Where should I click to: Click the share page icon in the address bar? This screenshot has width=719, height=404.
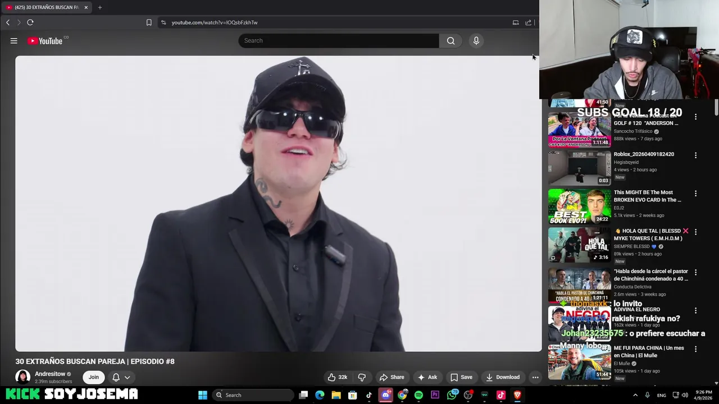pos(529,22)
